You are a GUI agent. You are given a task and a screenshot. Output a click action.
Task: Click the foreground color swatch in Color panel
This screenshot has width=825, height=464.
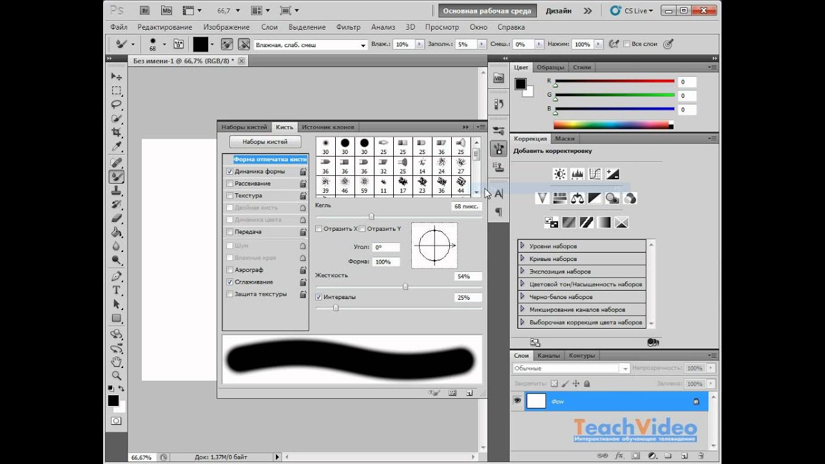(x=520, y=84)
